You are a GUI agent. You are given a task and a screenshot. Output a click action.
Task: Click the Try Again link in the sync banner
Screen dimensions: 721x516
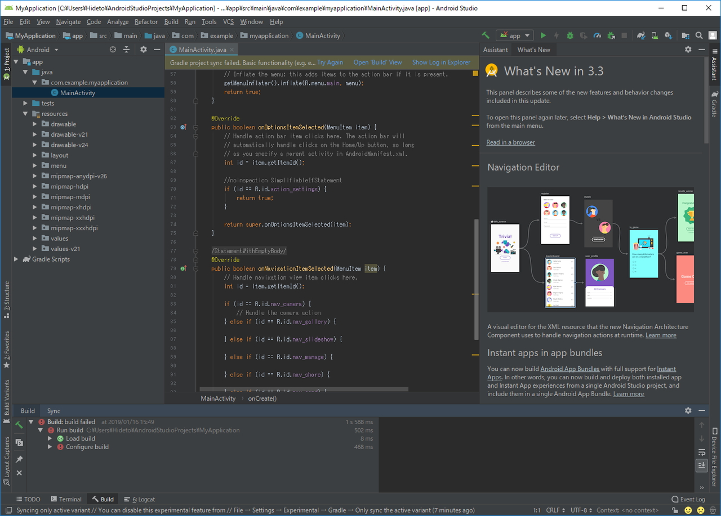point(330,62)
